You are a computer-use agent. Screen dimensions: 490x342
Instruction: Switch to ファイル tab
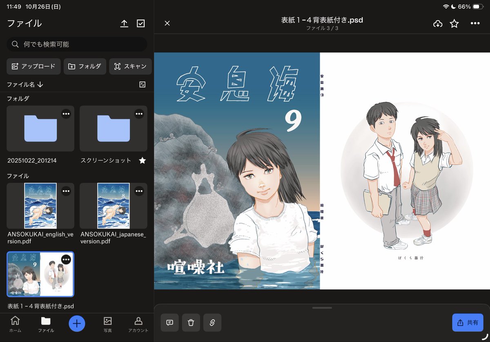coord(46,324)
